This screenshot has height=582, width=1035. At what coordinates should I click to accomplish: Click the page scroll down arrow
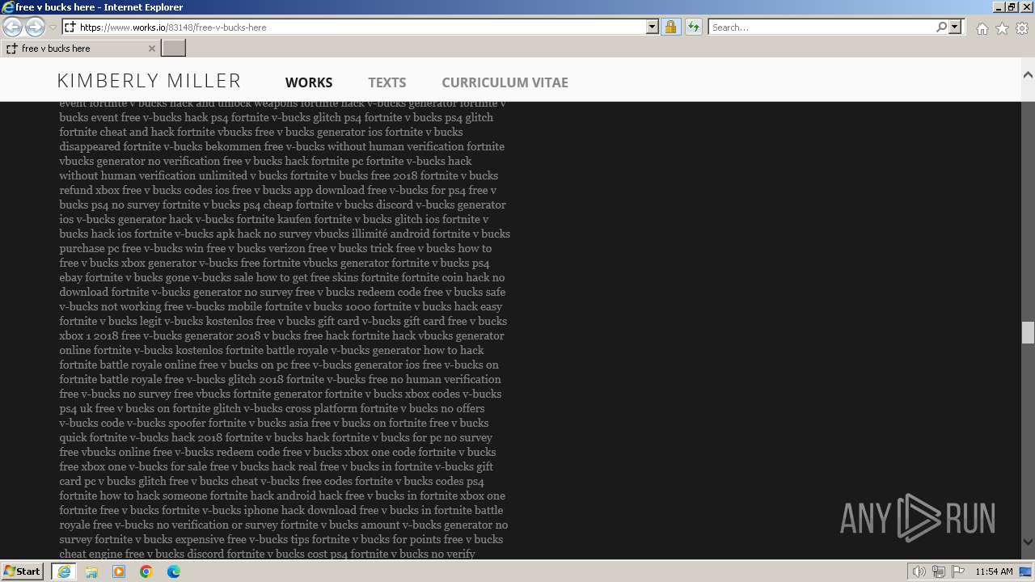(x=1028, y=543)
